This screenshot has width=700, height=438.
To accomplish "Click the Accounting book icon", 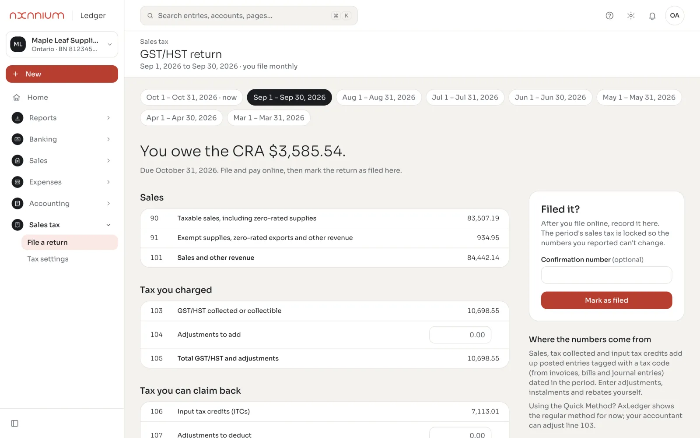I will tap(17, 204).
